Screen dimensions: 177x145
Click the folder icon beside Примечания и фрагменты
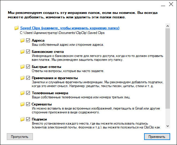coord(22,78)
